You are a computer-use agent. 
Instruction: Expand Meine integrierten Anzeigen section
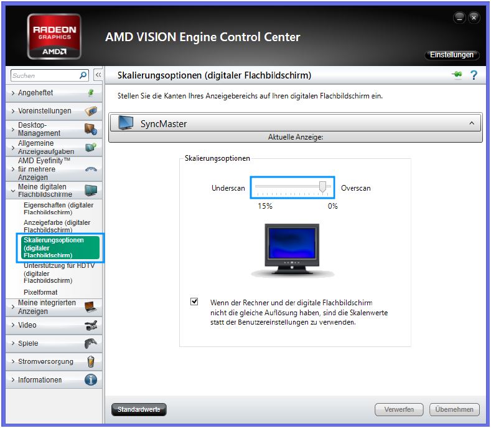tap(13, 307)
